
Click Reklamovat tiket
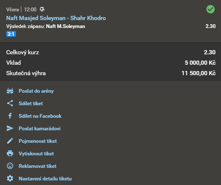coord(38,166)
